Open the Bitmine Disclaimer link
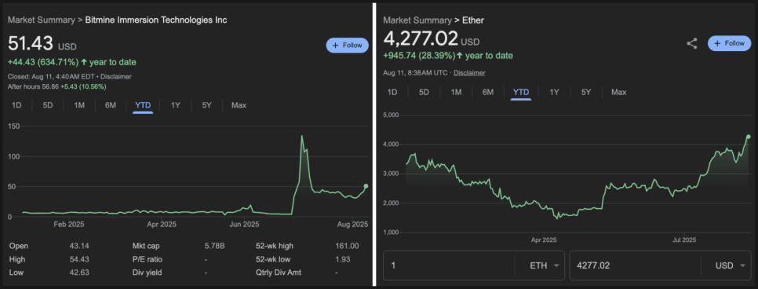Screen dimensions: 758x289 click(x=116, y=76)
